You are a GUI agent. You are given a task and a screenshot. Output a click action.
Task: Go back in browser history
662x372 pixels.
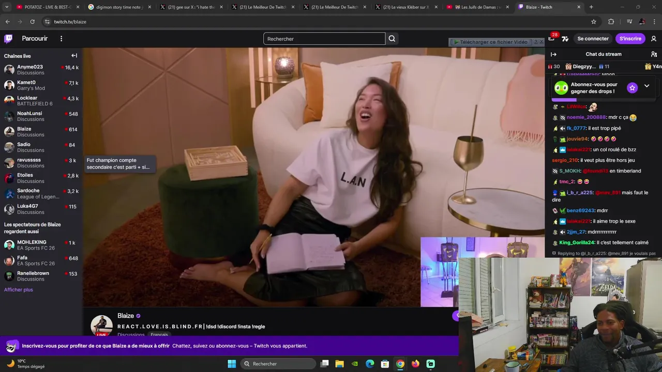[7, 22]
